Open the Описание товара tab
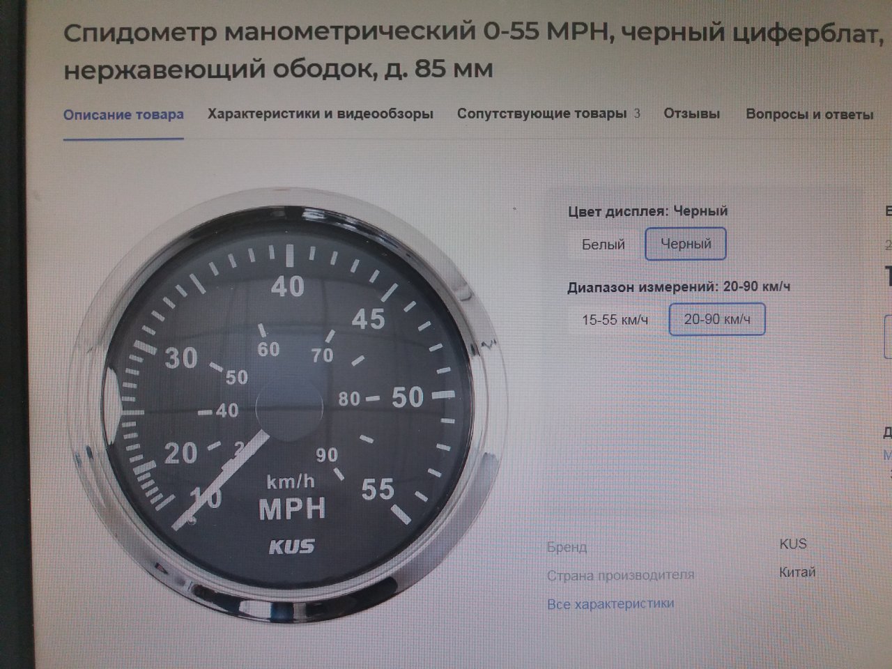The image size is (892, 669). pos(123,114)
